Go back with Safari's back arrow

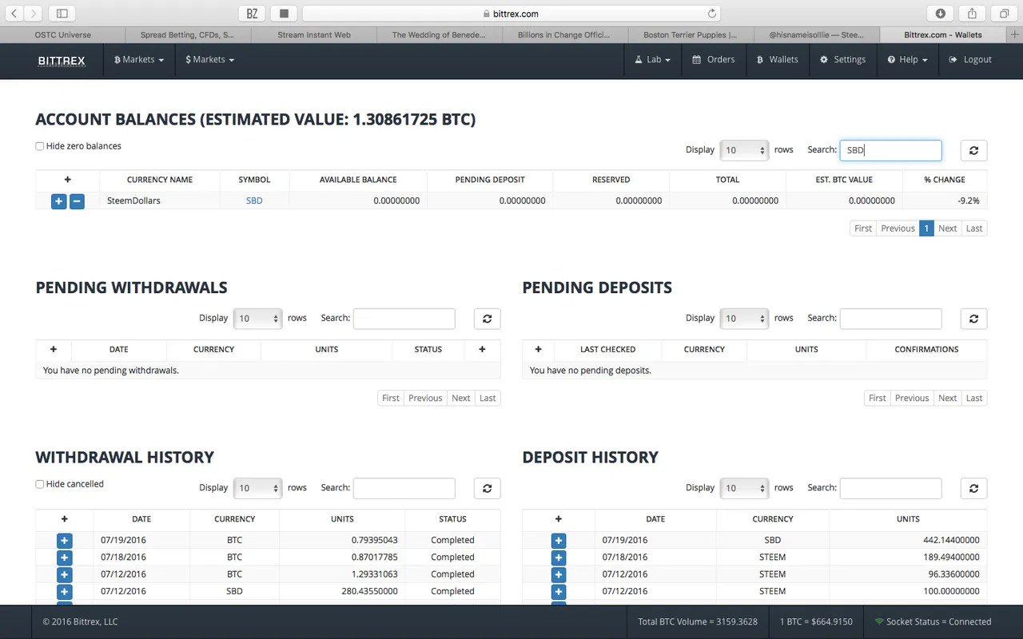(x=14, y=14)
